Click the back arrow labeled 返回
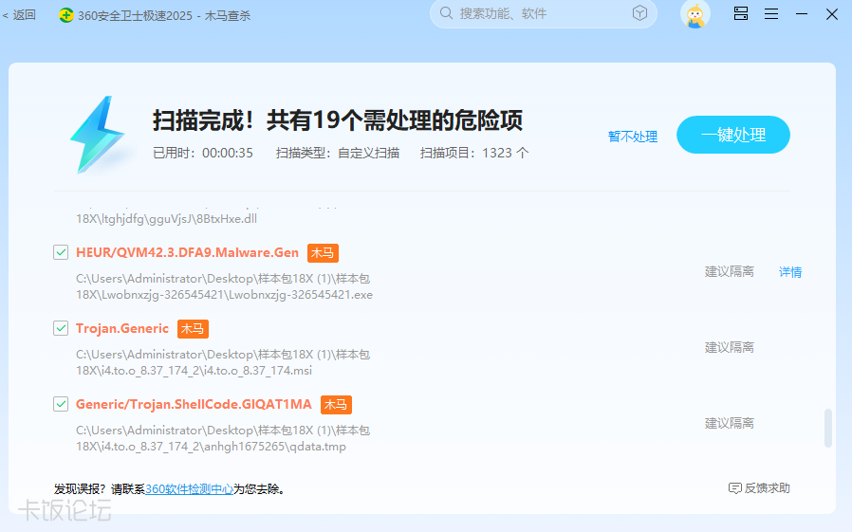This screenshot has height=532, width=852. coord(19,14)
